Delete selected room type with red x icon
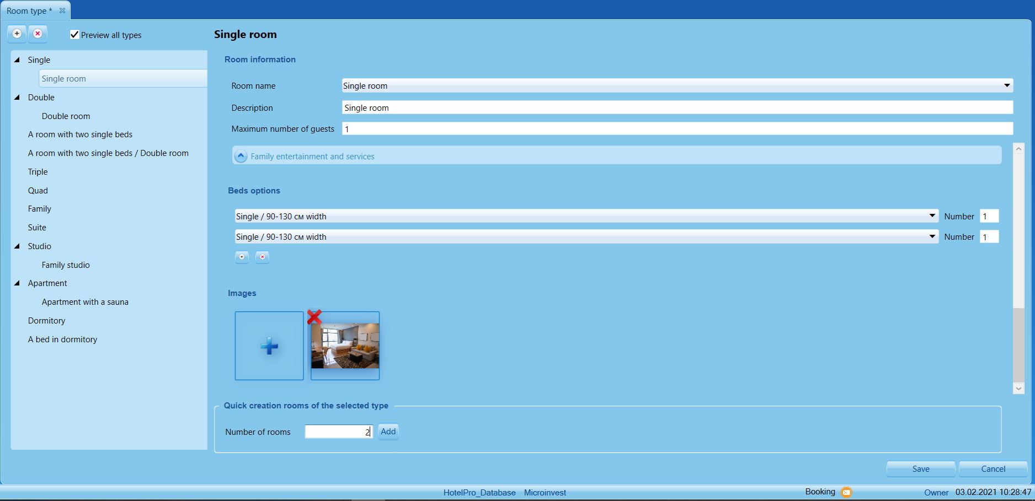 point(38,34)
